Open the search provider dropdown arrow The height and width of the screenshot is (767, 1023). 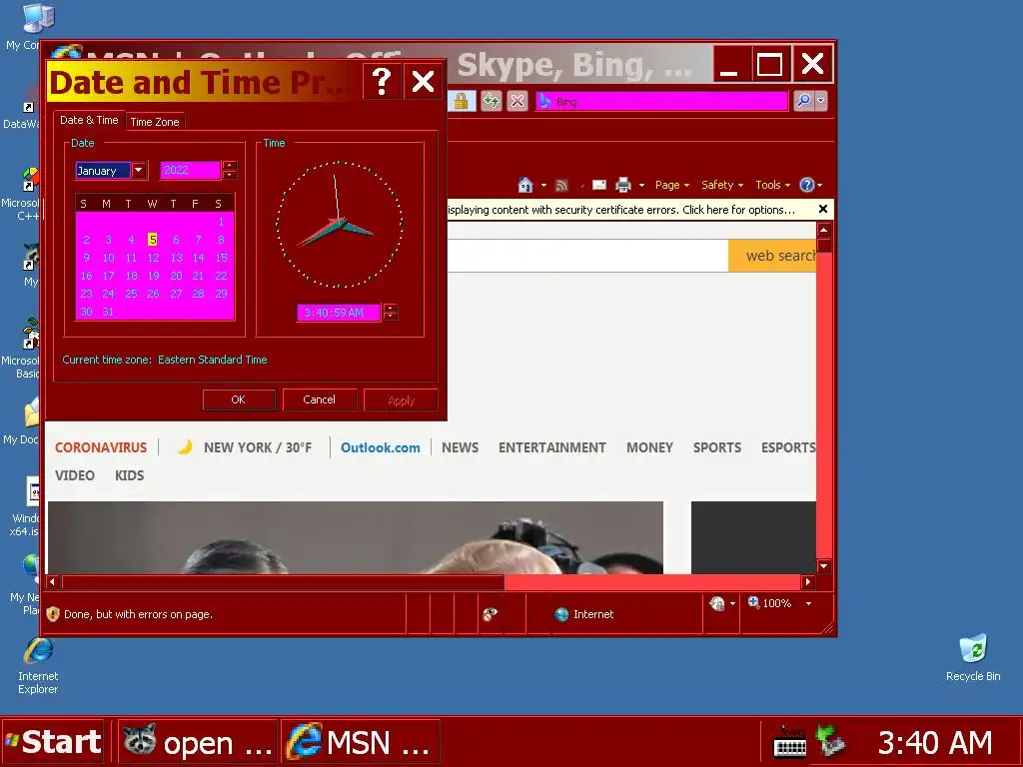[x=821, y=101]
